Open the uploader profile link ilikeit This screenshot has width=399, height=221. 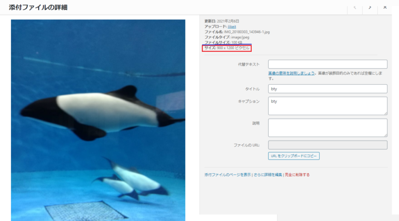tap(231, 26)
